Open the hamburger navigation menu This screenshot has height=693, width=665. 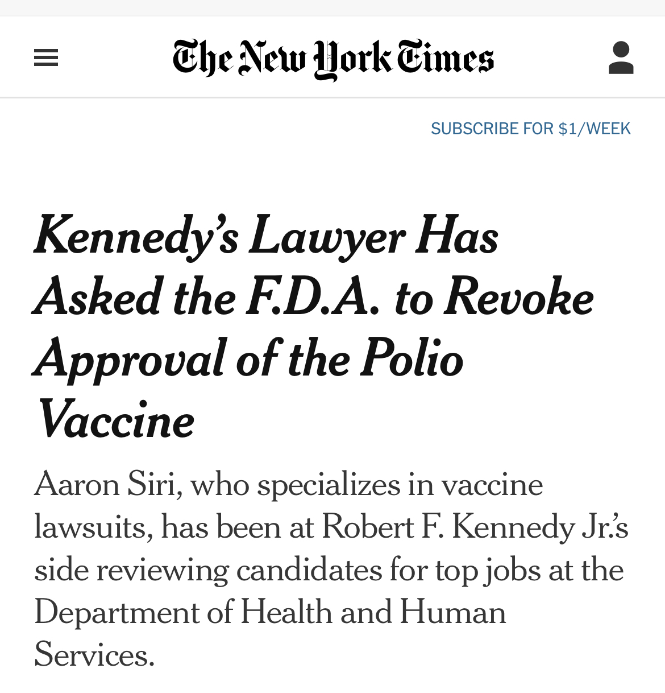(46, 57)
